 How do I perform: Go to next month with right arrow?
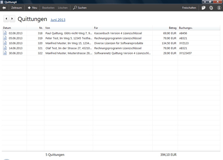12,19
